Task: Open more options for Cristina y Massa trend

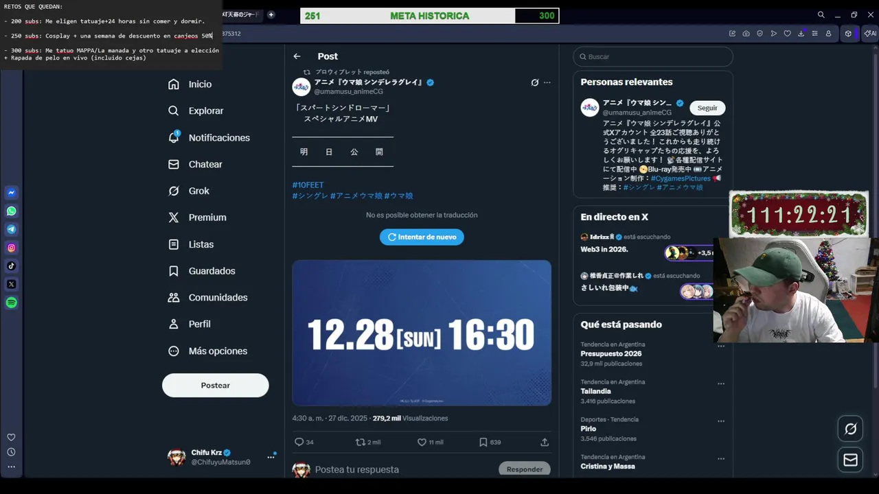Action: tap(721, 458)
